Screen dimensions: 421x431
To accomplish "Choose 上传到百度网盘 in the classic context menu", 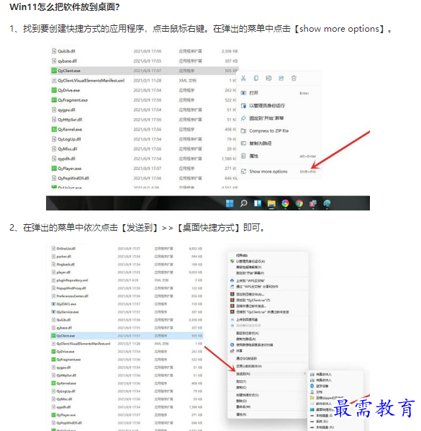I will [x=268, y=320].
